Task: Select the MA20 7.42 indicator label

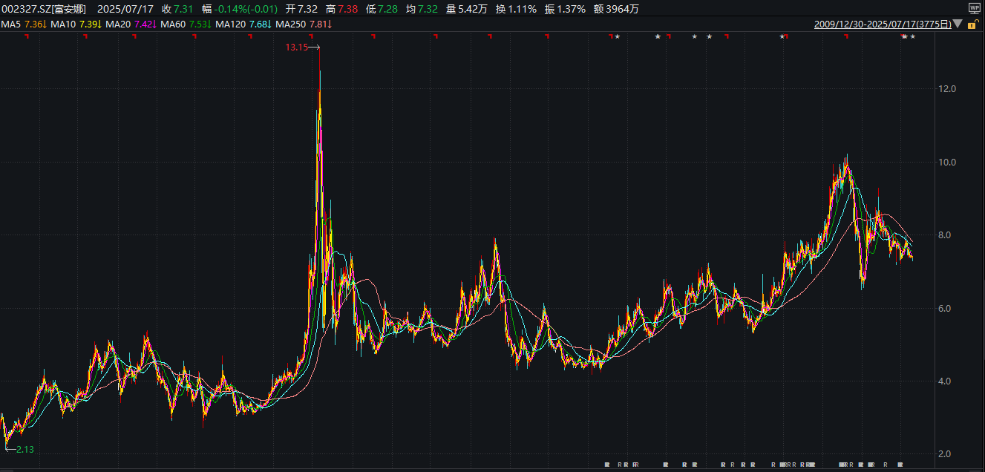Action: (131, 24)
